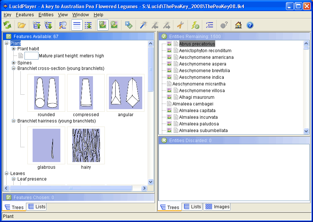Switch to the Images tab in entities panel
This screenshot has height=222, width=313.
pyautogui.click(x=217, y=207)
